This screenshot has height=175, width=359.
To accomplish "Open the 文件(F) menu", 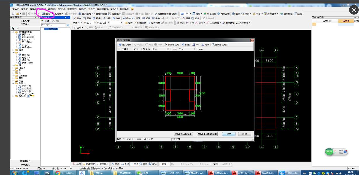I will 16,9.
